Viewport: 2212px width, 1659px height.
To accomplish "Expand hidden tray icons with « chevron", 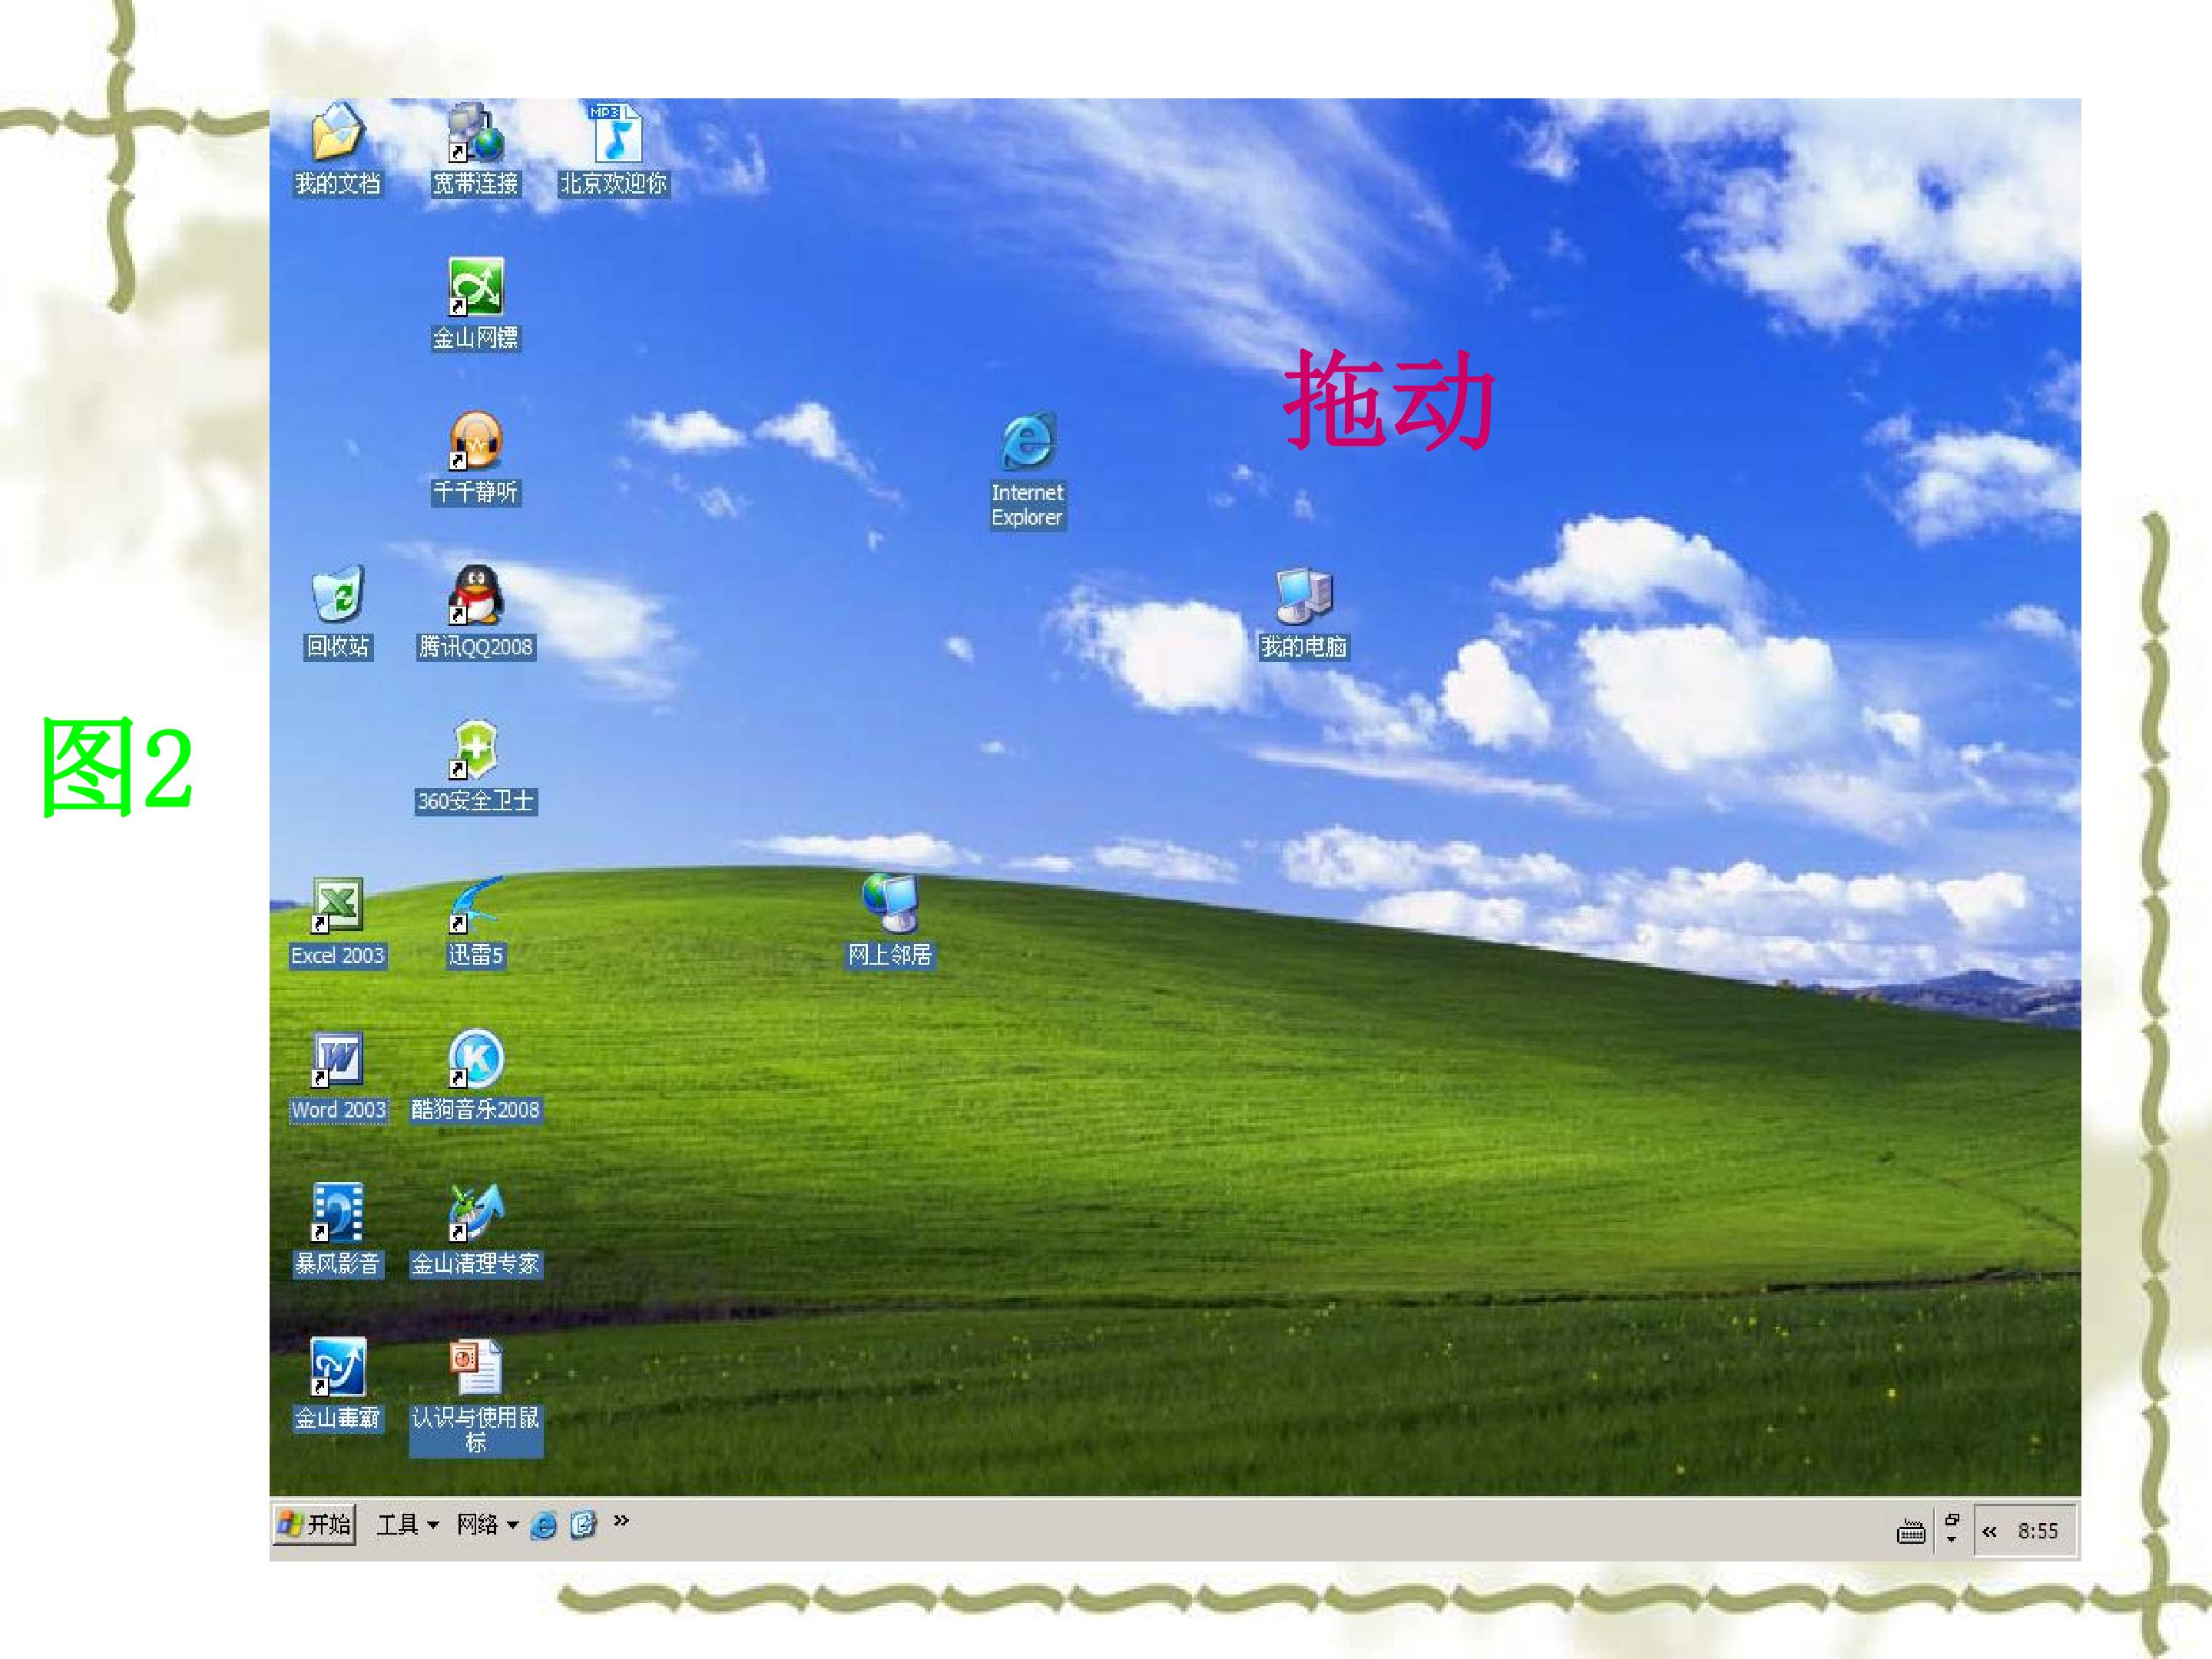I will [x=1989, y=1531].
